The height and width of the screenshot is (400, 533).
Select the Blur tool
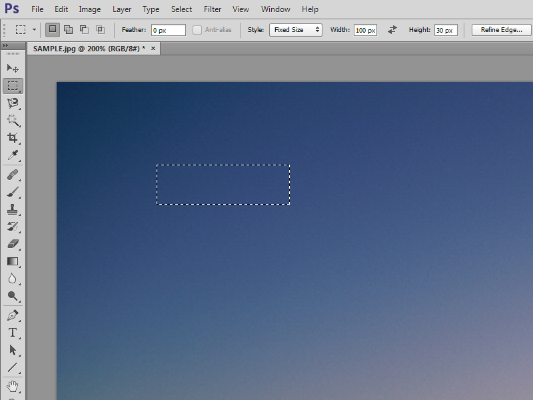point(13,279)
